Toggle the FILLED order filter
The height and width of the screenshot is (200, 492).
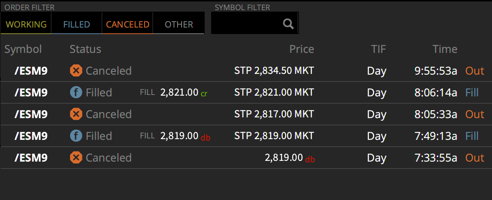click(x=77, y=24)
